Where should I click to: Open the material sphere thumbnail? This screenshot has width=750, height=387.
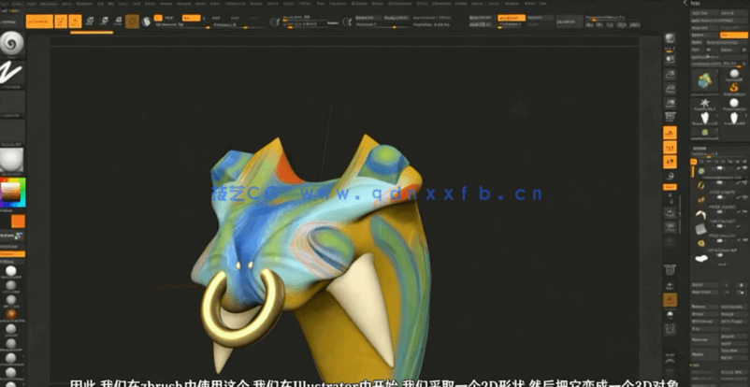coord(12,160)
